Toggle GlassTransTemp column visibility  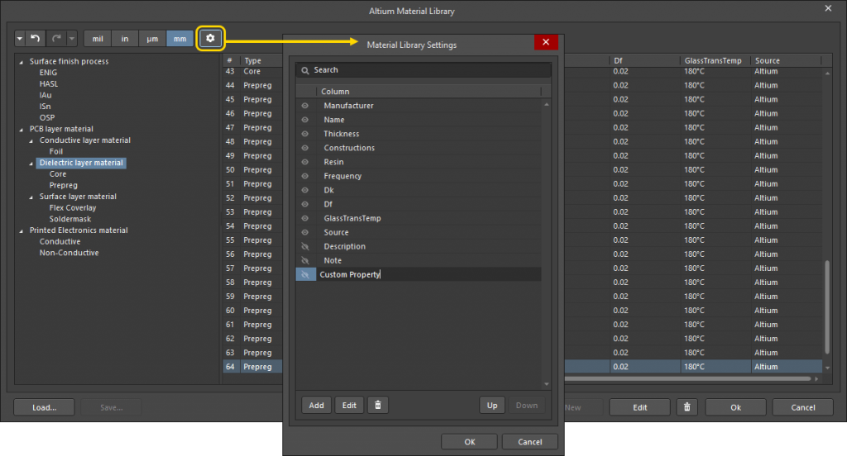pyautogui.click(x=305, y=218)
